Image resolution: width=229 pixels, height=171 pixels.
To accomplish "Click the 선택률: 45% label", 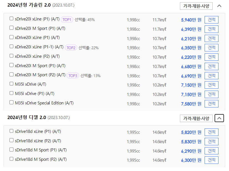I will click(x=85, y=20).
